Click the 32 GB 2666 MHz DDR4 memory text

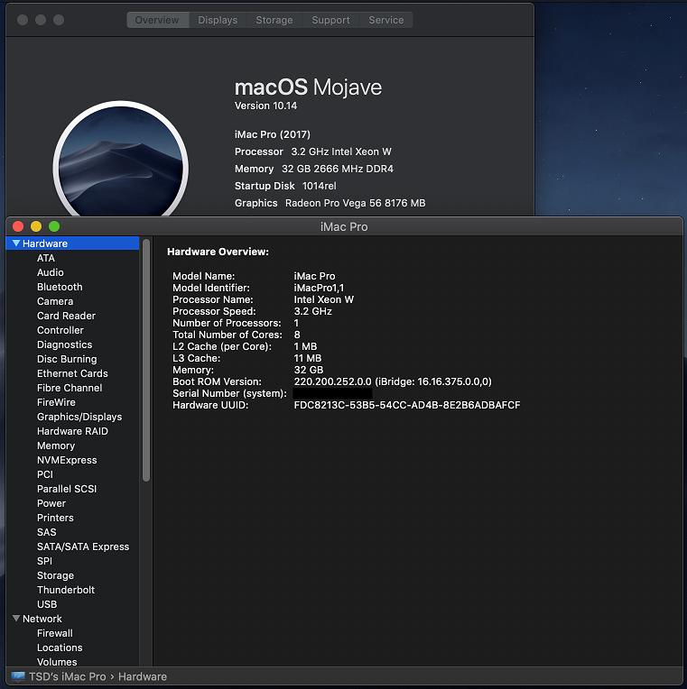coord(338,169)
